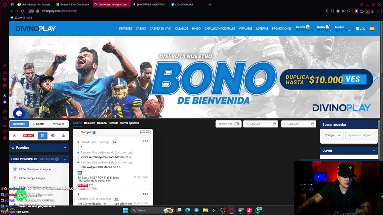Open the DEPORTES top menu item
383x215 pixels.
point(125,29)
